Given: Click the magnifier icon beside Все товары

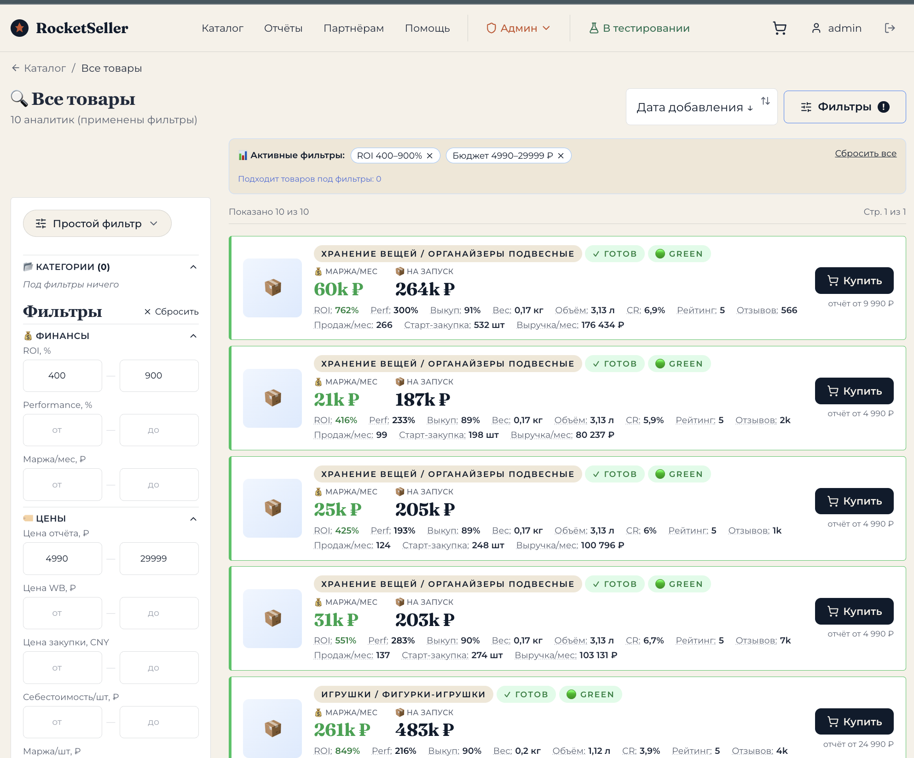Looking at the screenshot, I should tap(19, 98).
